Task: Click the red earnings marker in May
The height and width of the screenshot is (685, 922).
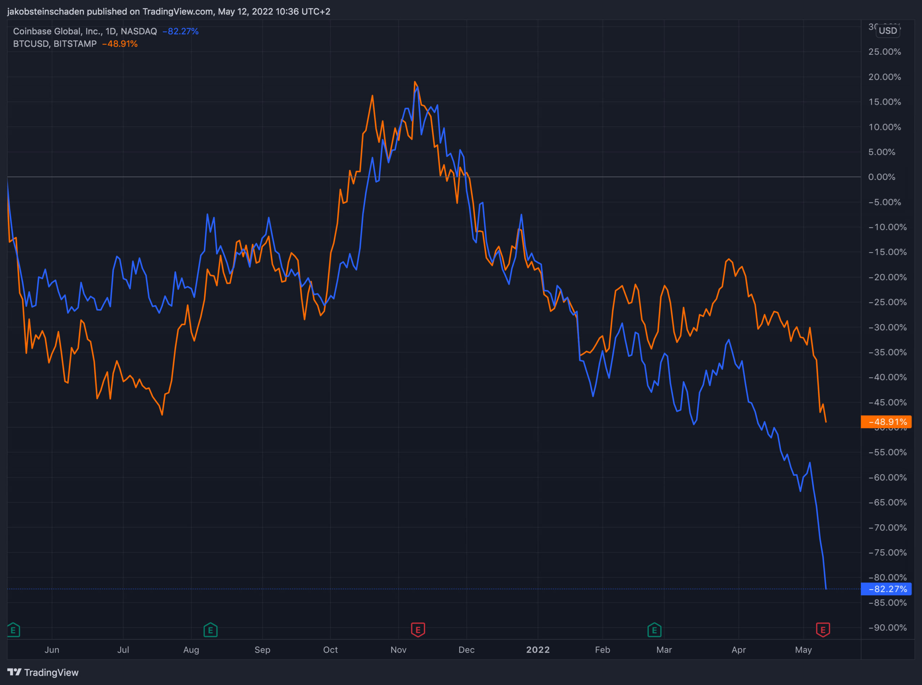Action: [x=823, y=630]
